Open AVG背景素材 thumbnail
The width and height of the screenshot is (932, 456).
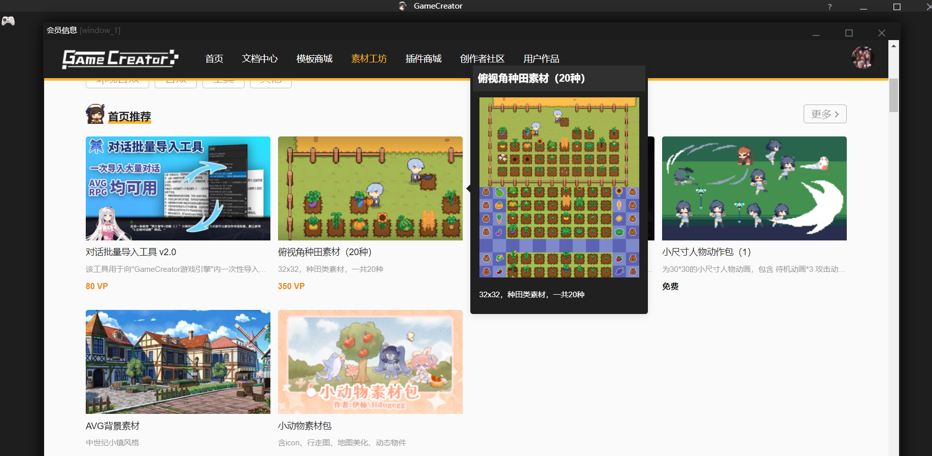coord(178,362)
